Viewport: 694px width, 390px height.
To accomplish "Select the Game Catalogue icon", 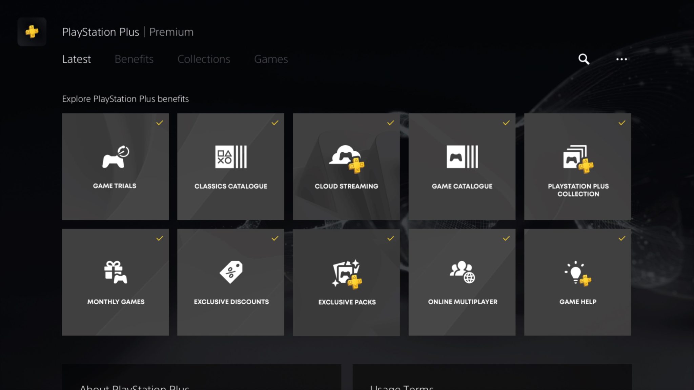I will (462, 157).
